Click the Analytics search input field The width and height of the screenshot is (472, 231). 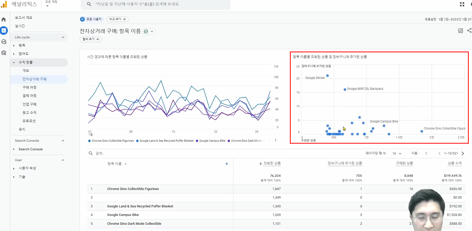point(155,4)
